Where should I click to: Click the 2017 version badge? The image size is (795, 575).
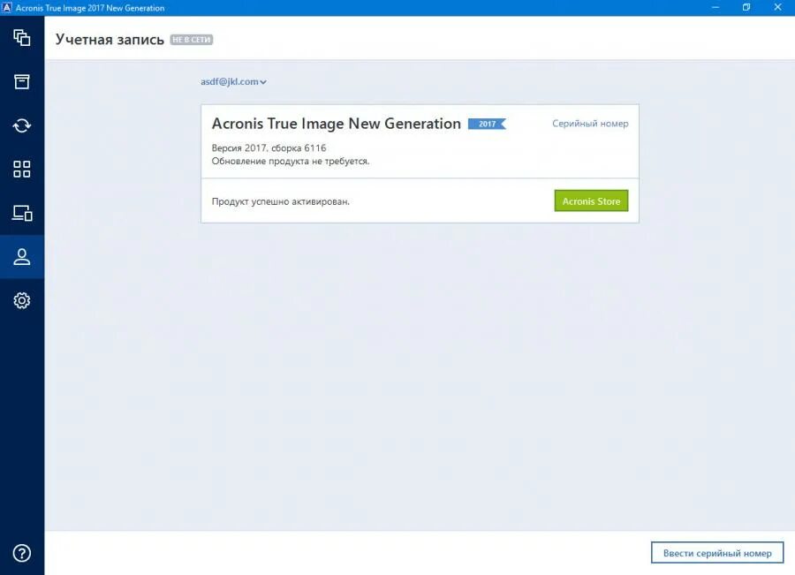(x=485, y=125)
